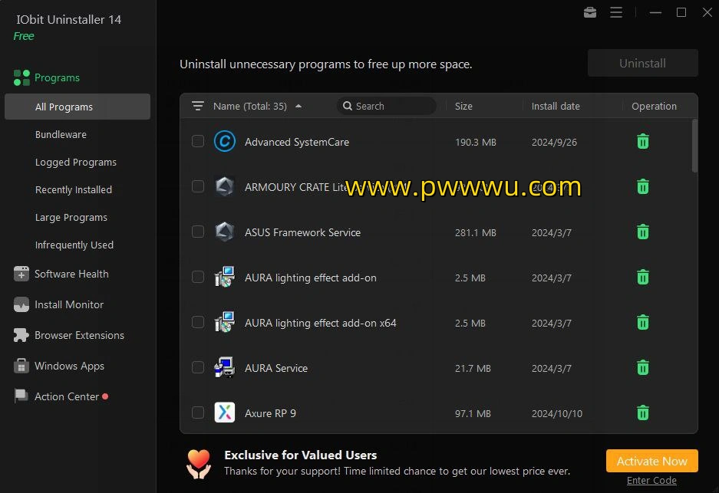
Task: Click the Action Center flag icon
Action: pos(21,396)
